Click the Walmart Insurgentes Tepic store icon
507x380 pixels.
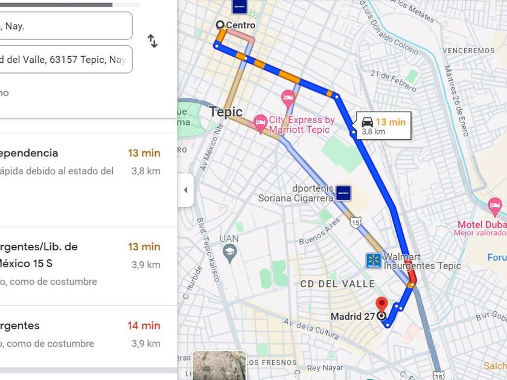tap(373, 261)
